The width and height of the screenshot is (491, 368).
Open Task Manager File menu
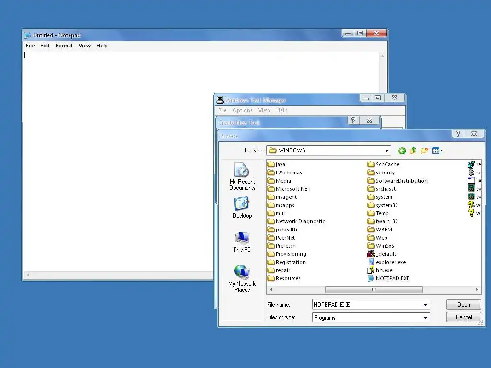pos(222,110)
